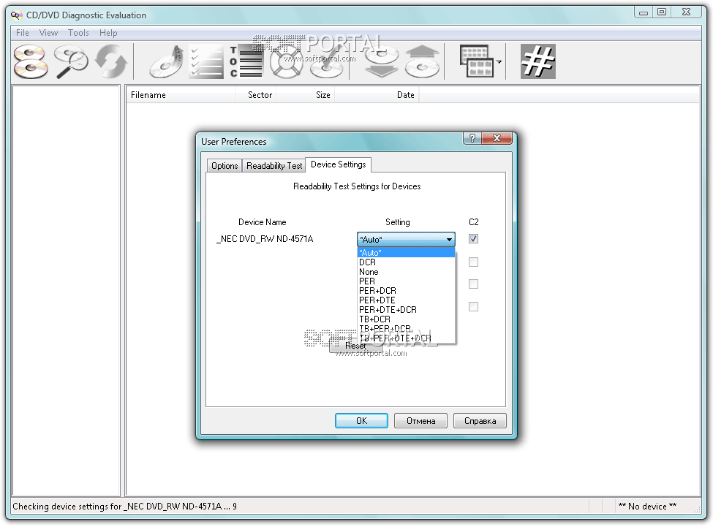Image resolution: width=713 pixels, height=527 pixels.
Task: Select None in the setting list
Action: (369, 272)
